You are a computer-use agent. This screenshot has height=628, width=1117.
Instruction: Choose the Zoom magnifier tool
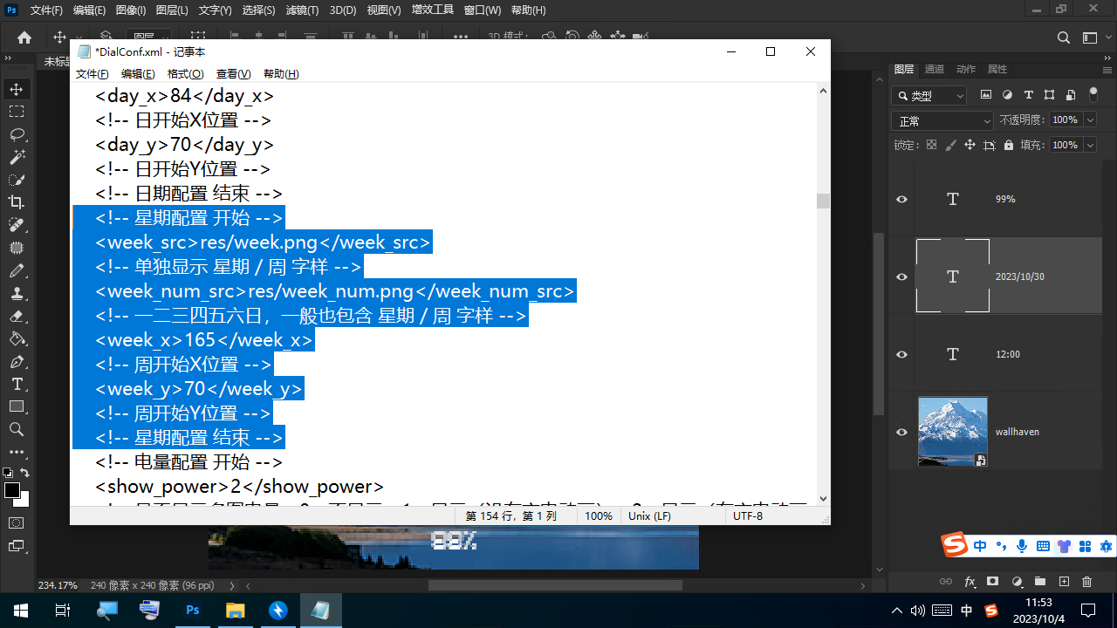tap(17, 429)
